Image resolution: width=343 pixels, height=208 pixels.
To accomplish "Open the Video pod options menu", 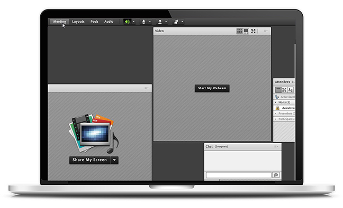I will point(265,31).
